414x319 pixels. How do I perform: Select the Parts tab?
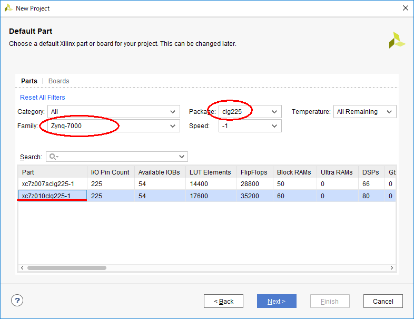pyautogui.click(x=29, y=81)
